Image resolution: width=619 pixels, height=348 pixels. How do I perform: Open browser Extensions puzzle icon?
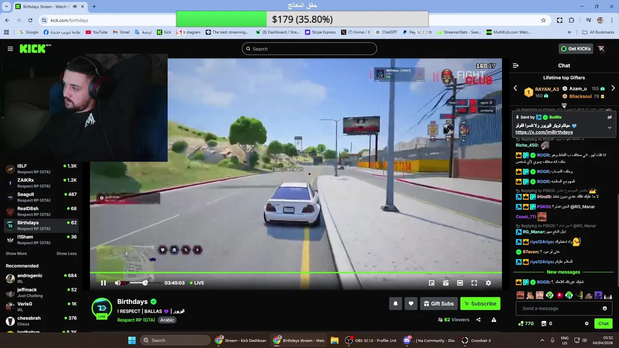point(572,20)
